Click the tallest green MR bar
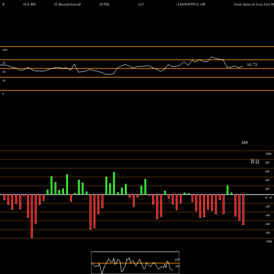Screen dimensions: 274x274 (x=114, y=183)
